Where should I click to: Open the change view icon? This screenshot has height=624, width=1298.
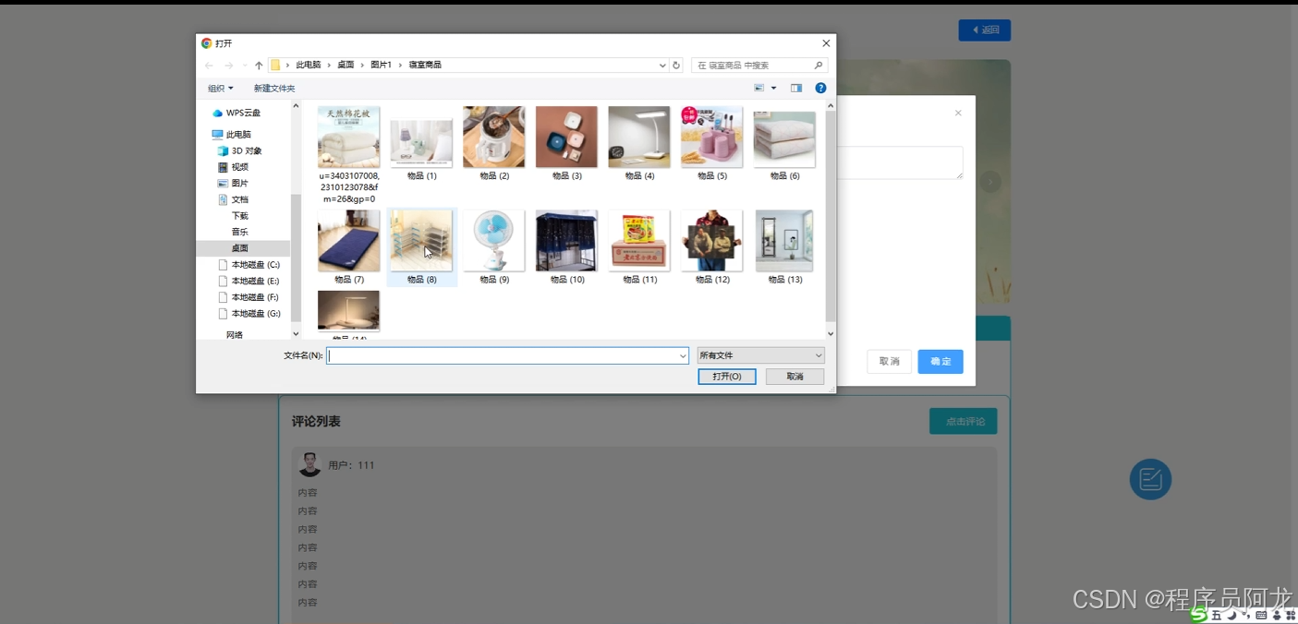click(759, 89)
